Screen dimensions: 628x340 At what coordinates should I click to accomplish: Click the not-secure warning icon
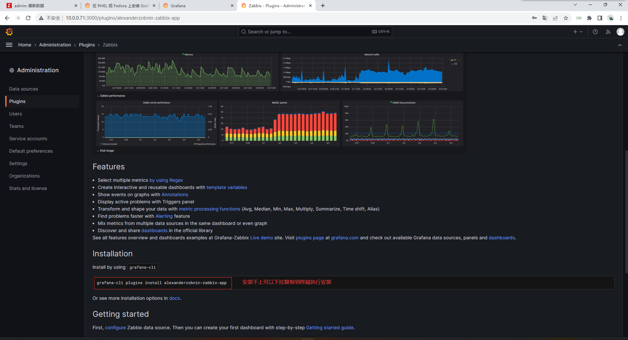(41, 18)
